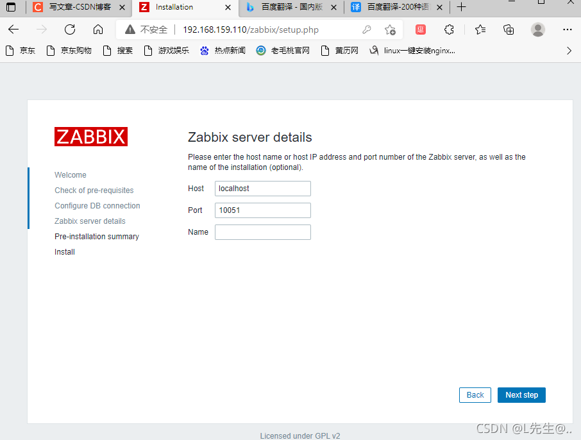Click the ZABBIX logo

(91, 137)
